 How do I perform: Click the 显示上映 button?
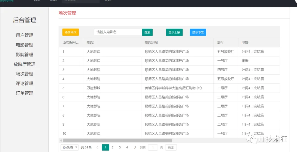[174, 32]
